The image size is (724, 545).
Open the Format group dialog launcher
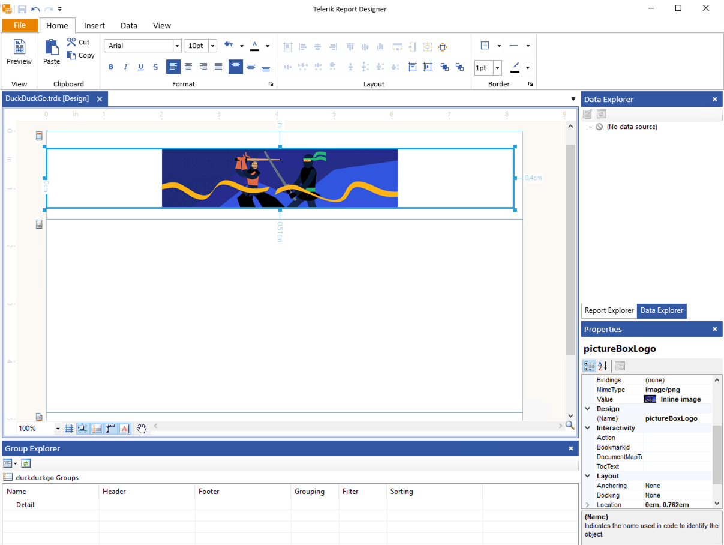tap(271, 84)
